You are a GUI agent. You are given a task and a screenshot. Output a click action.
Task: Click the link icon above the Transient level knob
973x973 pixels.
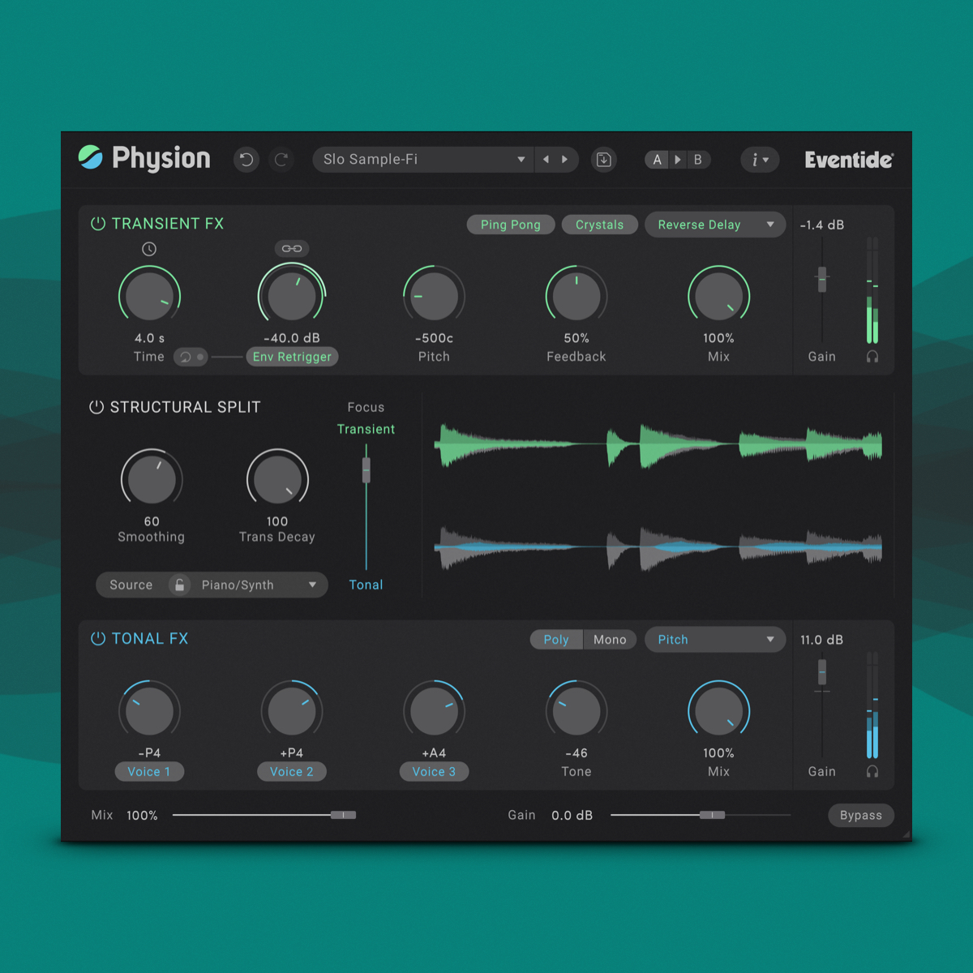pyautogui.click(x=292, y=249)
